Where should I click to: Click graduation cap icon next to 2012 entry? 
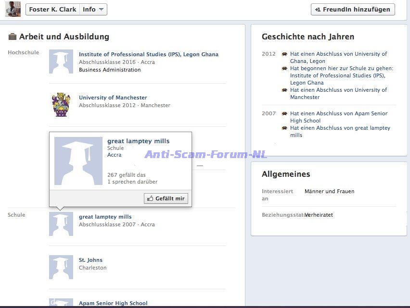284,54
